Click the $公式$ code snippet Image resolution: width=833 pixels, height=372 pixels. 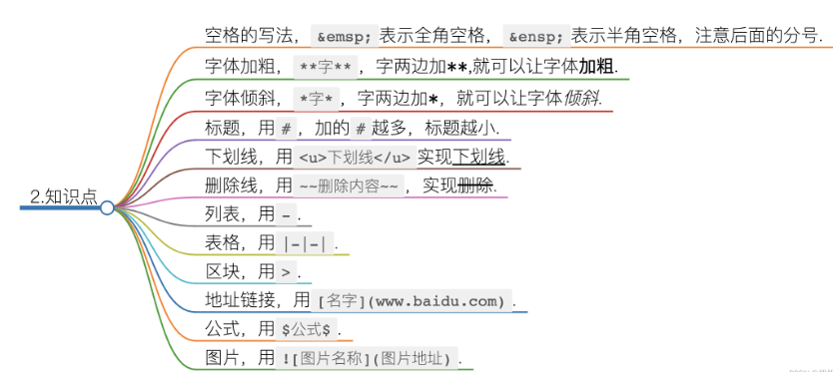click(307, 329)
